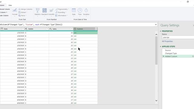
Task: Open the Sales column filter dropdown
Action: click(72, 29)
